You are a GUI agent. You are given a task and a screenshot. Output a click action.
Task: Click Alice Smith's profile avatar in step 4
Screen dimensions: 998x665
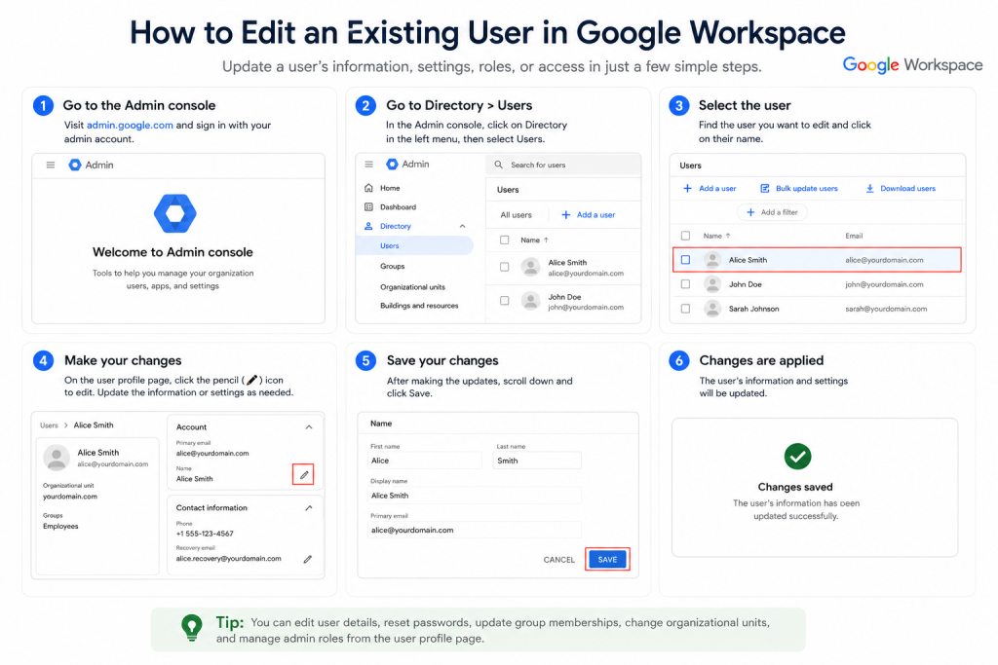tap(57, 458)
